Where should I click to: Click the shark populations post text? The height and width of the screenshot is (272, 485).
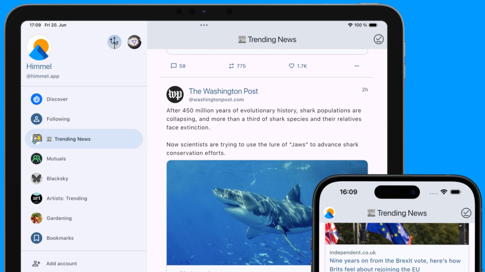[x=264, y=119]
